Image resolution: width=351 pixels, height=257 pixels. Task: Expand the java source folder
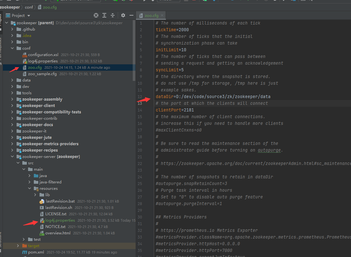pyautogui.click(x=29, y=176)
